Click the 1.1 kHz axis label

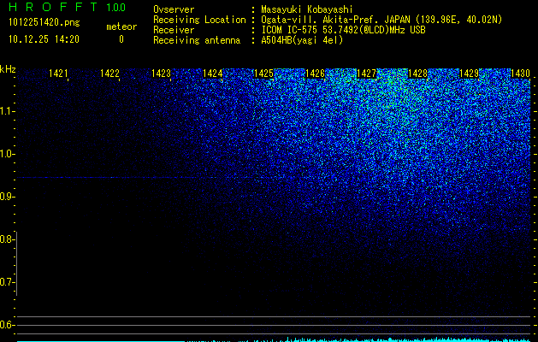click(6, 111)
